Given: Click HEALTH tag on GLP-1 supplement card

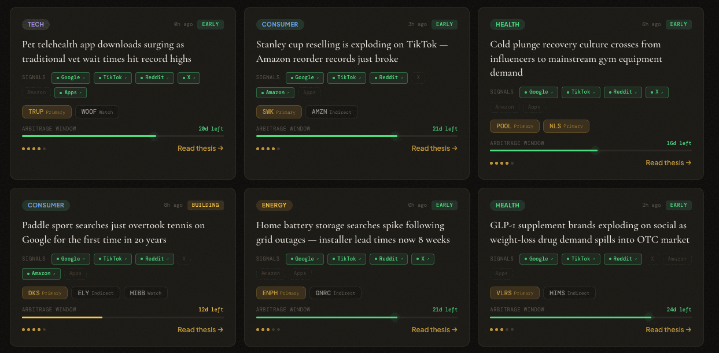Looking at the screenshot, I should pyautogui.click(x=507, y=205).
